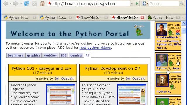Click Ian's profile photo in sidebar
The width and height of the screenshot is (187, 105).
point(162,29)
